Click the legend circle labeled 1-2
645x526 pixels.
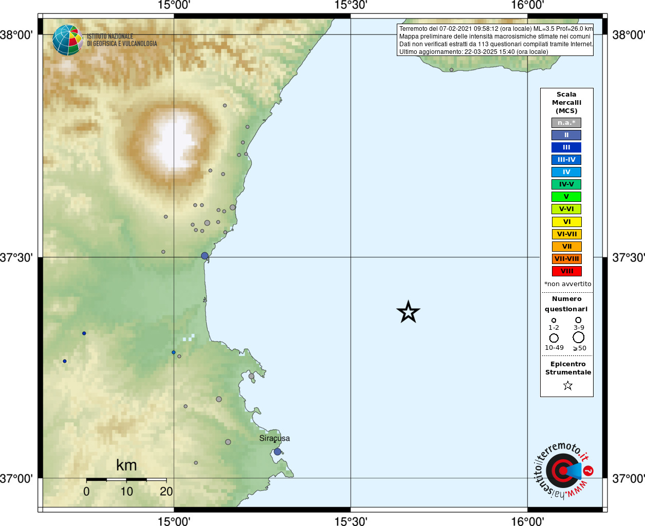click(554, 321)
